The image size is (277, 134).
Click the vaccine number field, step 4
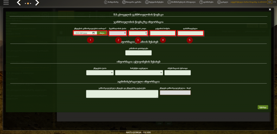[162, 33]
